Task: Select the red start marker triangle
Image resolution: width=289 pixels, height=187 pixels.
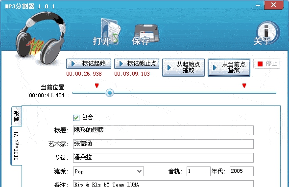Action: point(97,85)
